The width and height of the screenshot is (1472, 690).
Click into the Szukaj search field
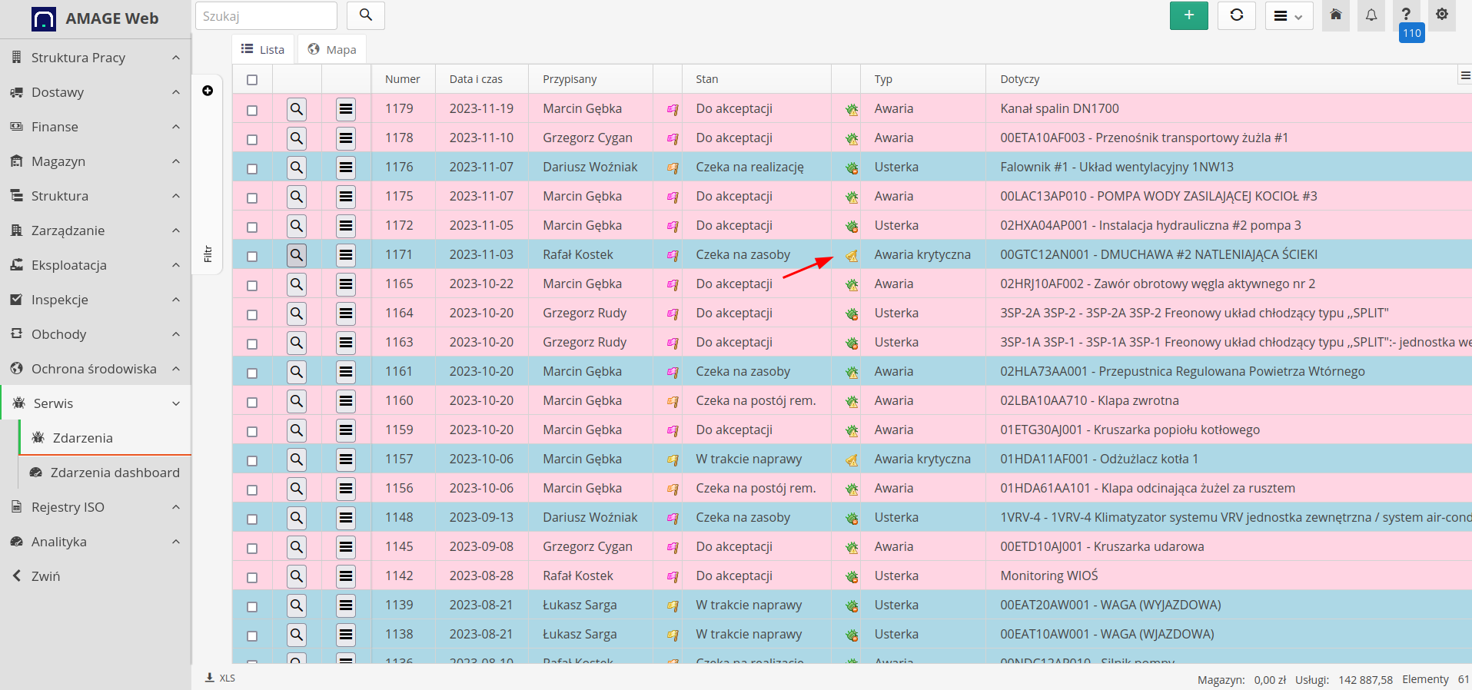tap(266, 16)
